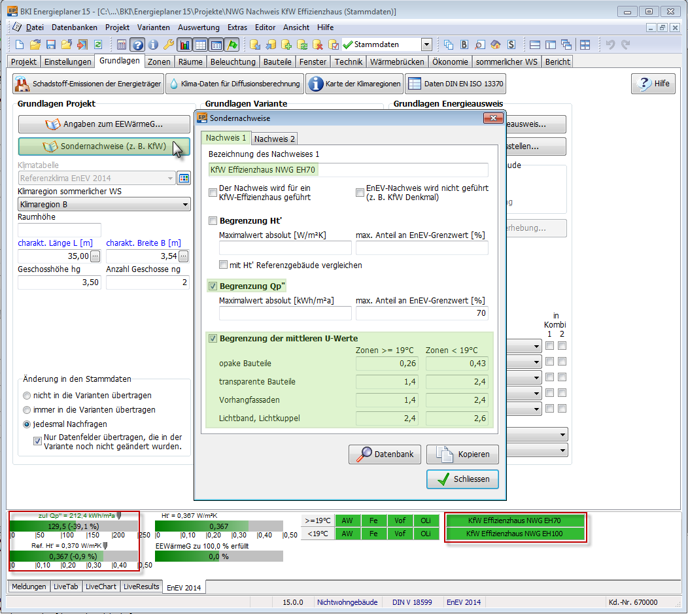Open the Auswertung menu
The width and height of the screenshot is (688, 614).
point(199,27)
